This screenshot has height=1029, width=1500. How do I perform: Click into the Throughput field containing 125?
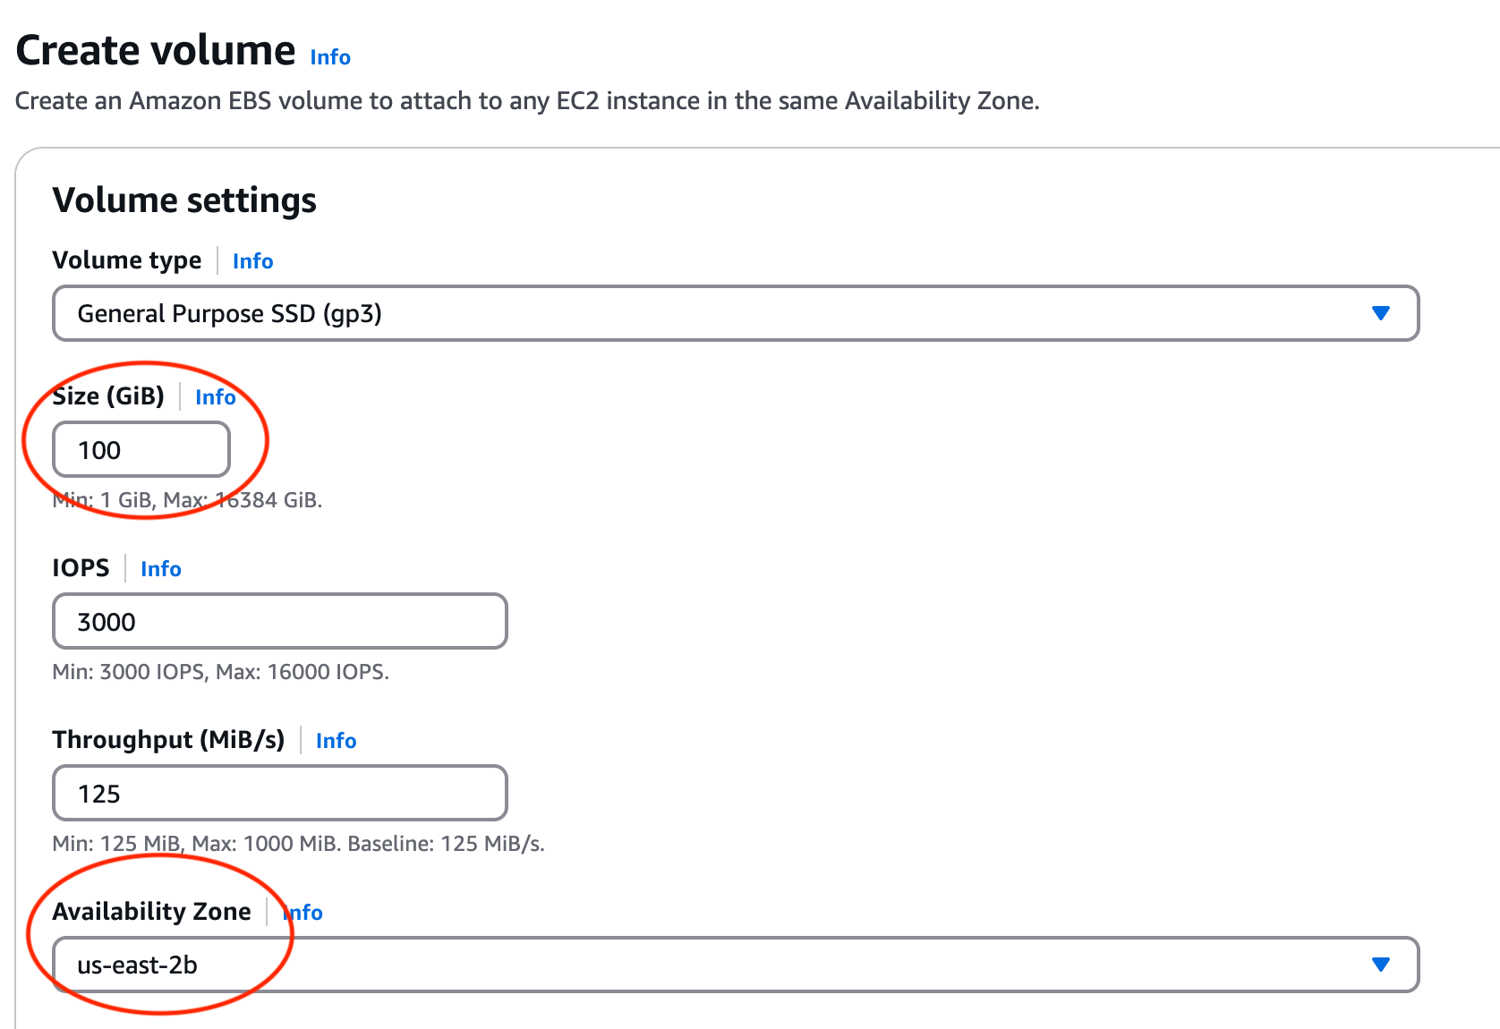[x=280, y=793]
